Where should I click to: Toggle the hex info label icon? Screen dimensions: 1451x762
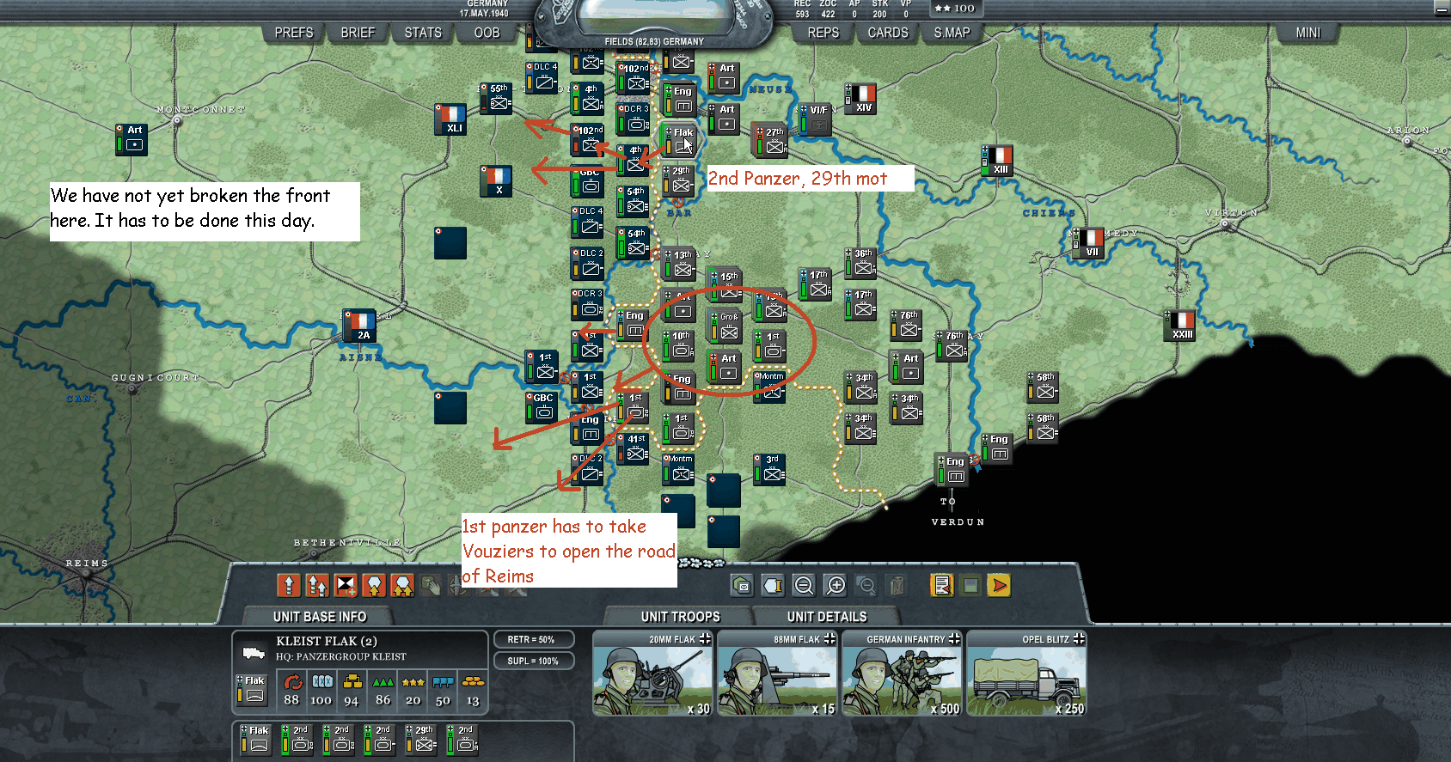[773, 585]
